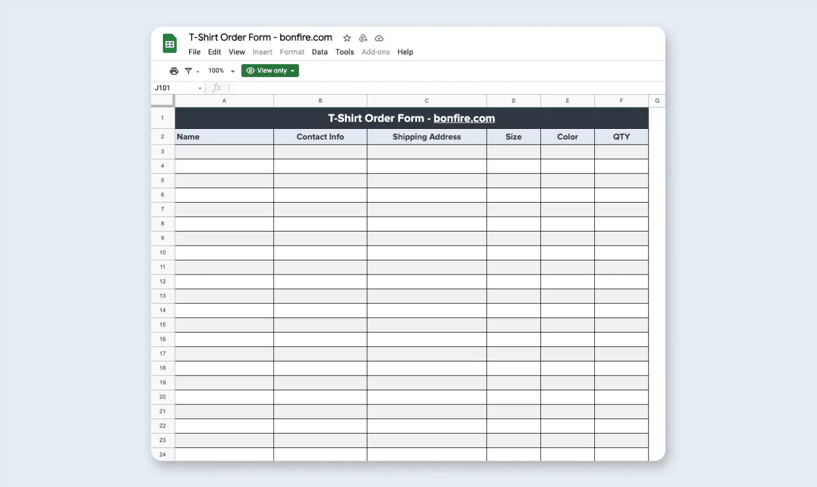
Task: Star the T-Shirt Order Form spreadsheet
Action: click(346, 38)
